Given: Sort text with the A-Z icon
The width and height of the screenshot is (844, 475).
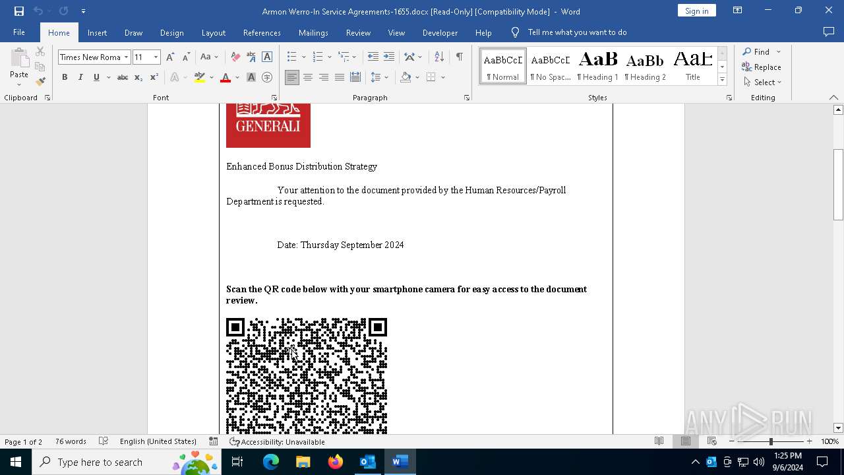Looking at the screenshot, I should coord(439,57).
